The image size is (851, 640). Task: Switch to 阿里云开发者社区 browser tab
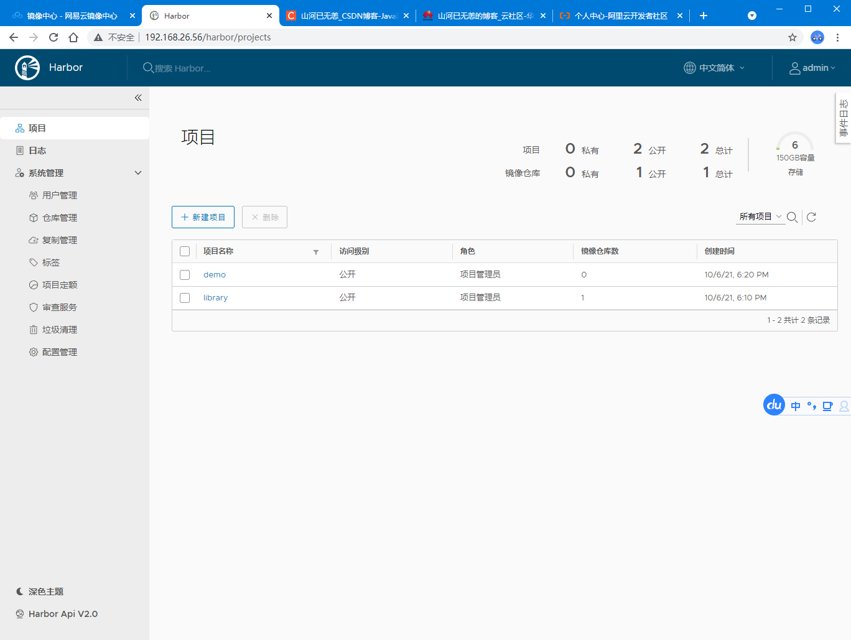click(x=621, y=16)
